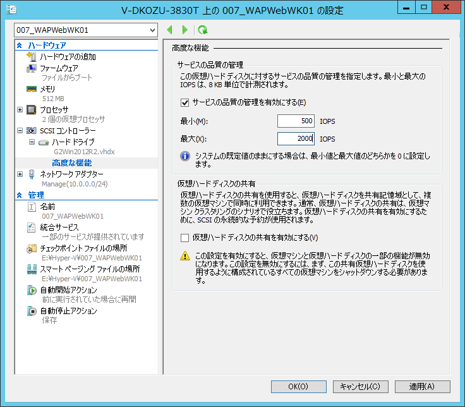This screenshot has height=407, width=465.
Task: Select 高度な機能 in the tree
Action: (x=72, y=163)
